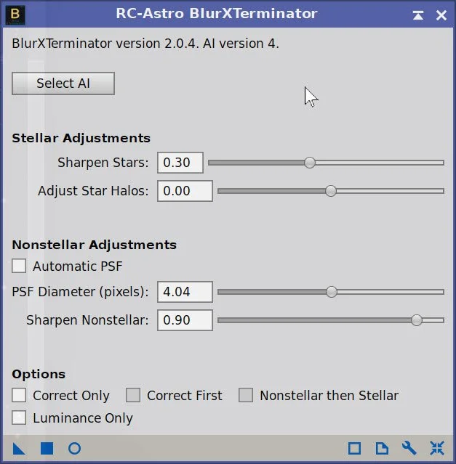Click the Nonstellar Adjustments heading
This screenshot has height=464, width=456.
(x=95, y=245)
